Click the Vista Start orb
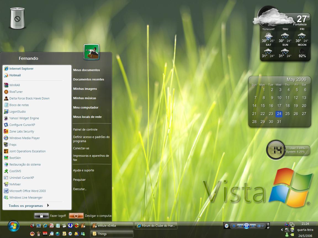 point(14,226)
